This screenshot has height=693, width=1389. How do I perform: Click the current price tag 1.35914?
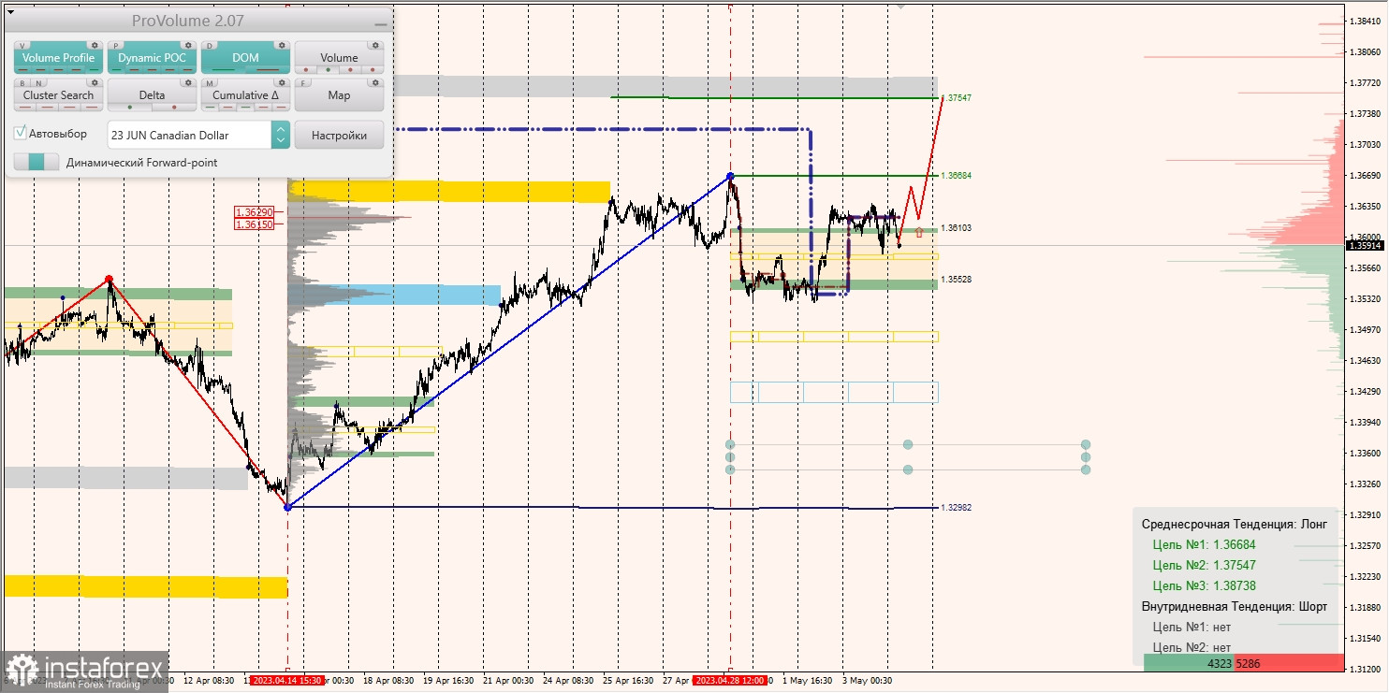point(1365,245)
